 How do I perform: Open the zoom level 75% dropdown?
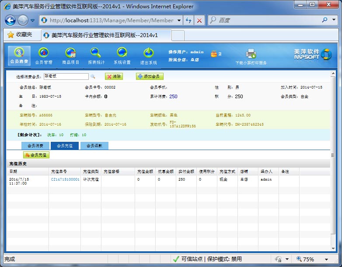click(x=326, y=259)
